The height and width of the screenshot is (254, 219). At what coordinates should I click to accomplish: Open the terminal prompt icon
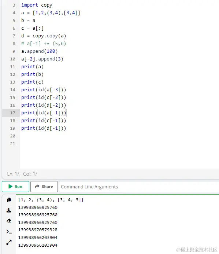point(9,232)
